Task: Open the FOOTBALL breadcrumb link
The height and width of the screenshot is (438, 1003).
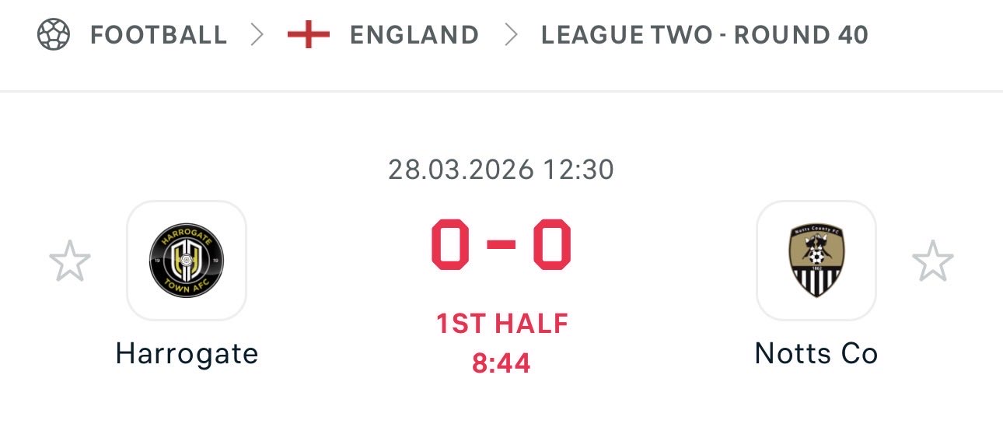Action: pyautogui.click(x=159, y=35)
